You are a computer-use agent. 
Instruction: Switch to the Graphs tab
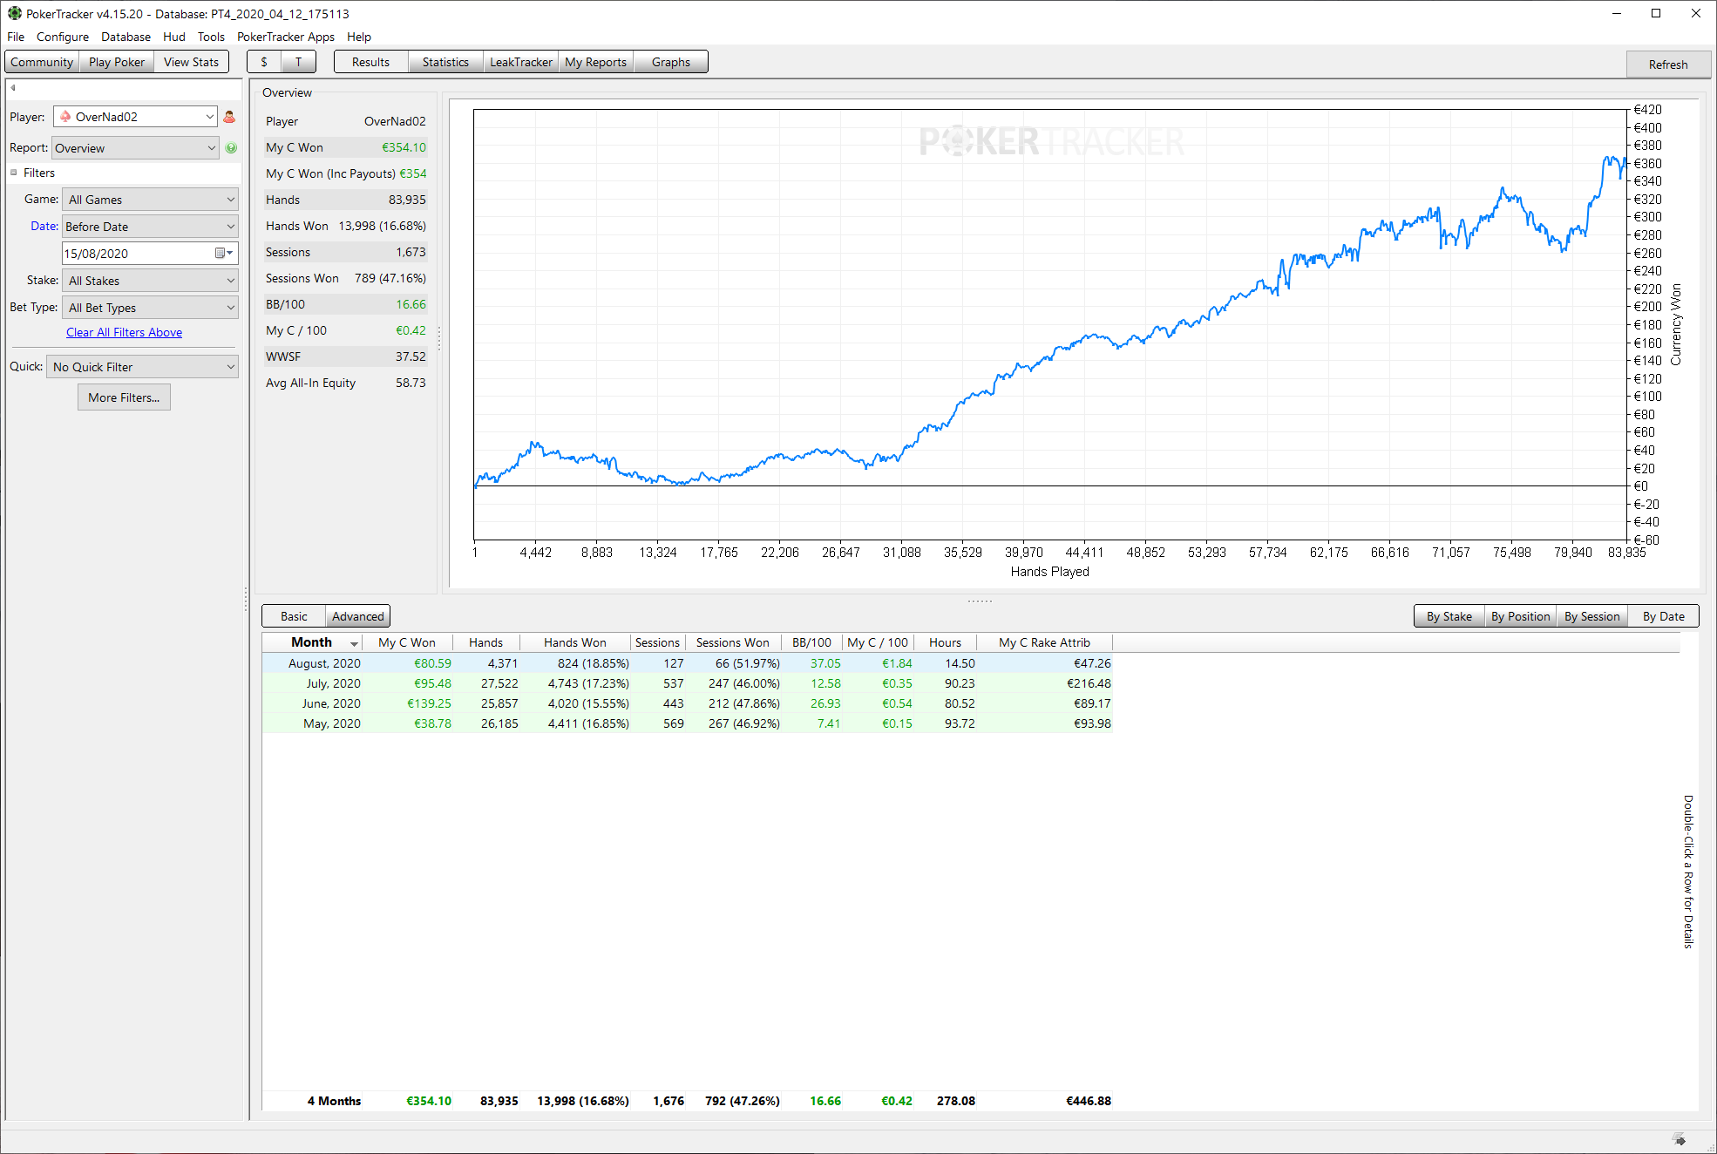[670, 62]
